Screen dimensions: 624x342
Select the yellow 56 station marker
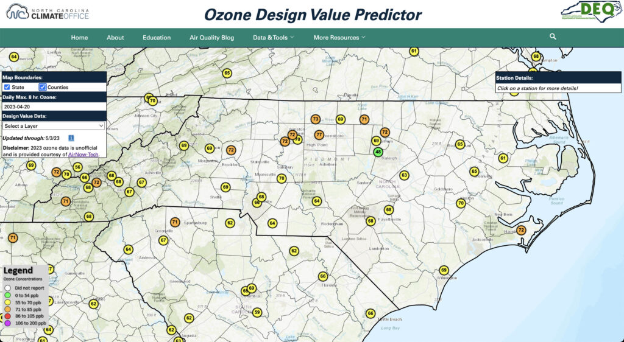(77, 167)
